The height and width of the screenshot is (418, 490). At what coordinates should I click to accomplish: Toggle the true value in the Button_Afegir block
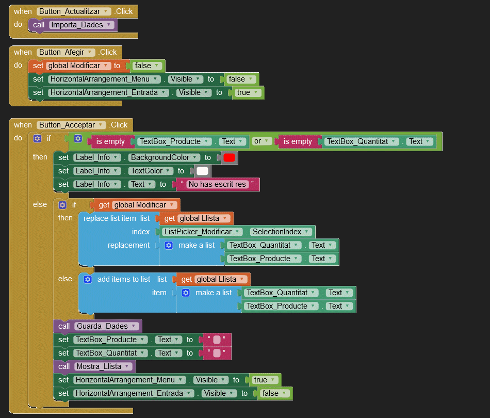(x=246, y=93)
